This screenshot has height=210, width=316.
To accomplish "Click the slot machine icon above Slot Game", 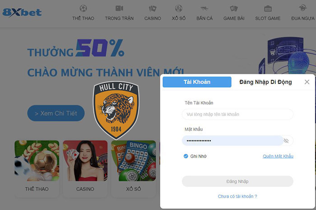I will pyautogui.click(x=268, y=9).
